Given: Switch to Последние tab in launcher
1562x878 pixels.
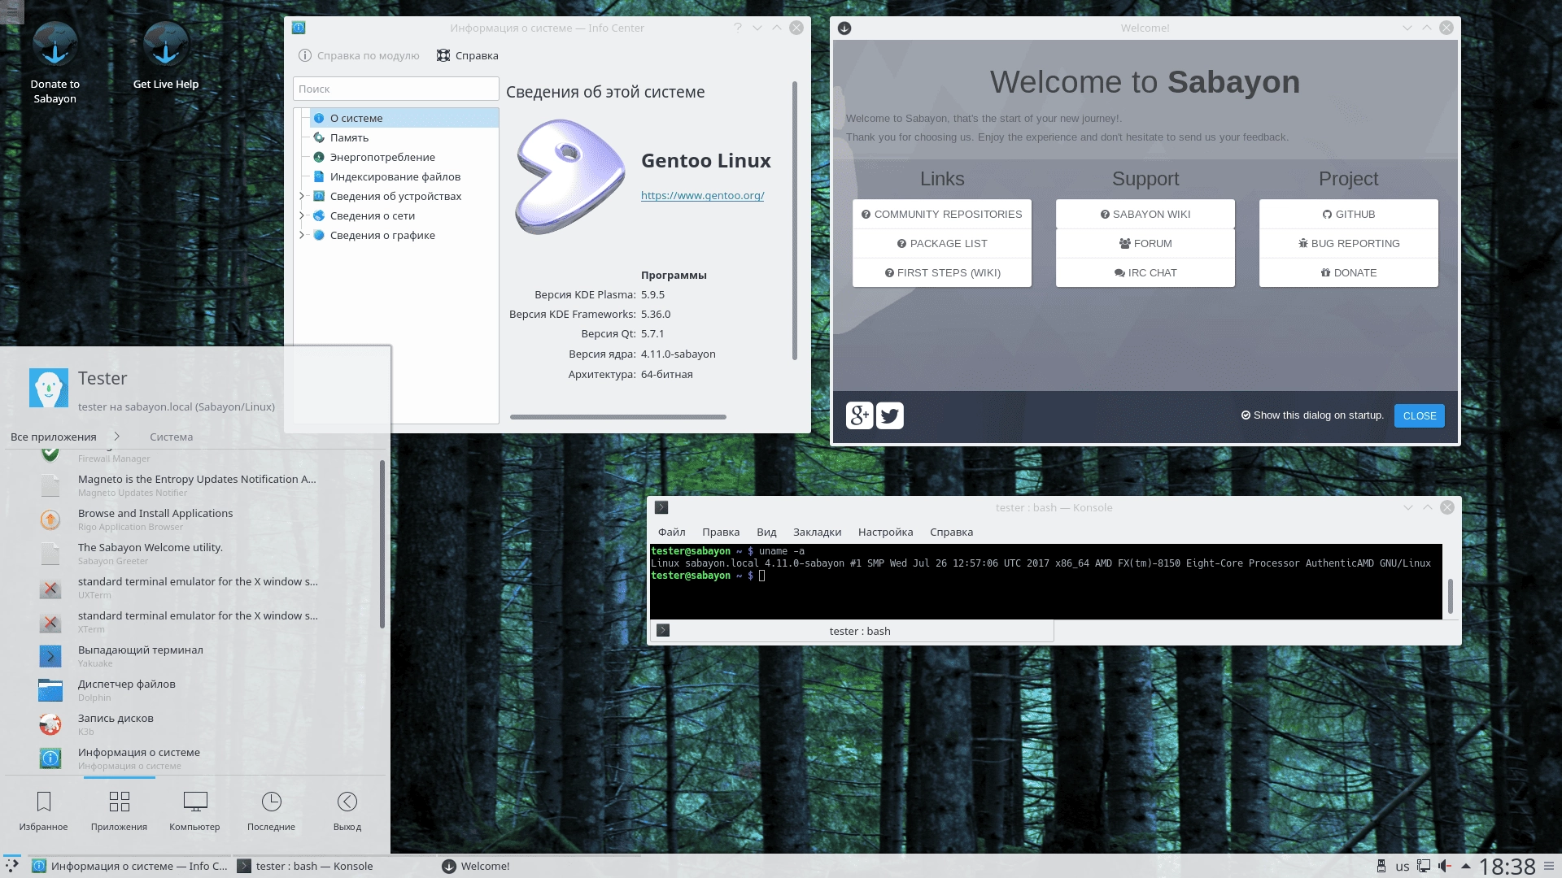Looking at the screenshot, I should coord(271,811).
